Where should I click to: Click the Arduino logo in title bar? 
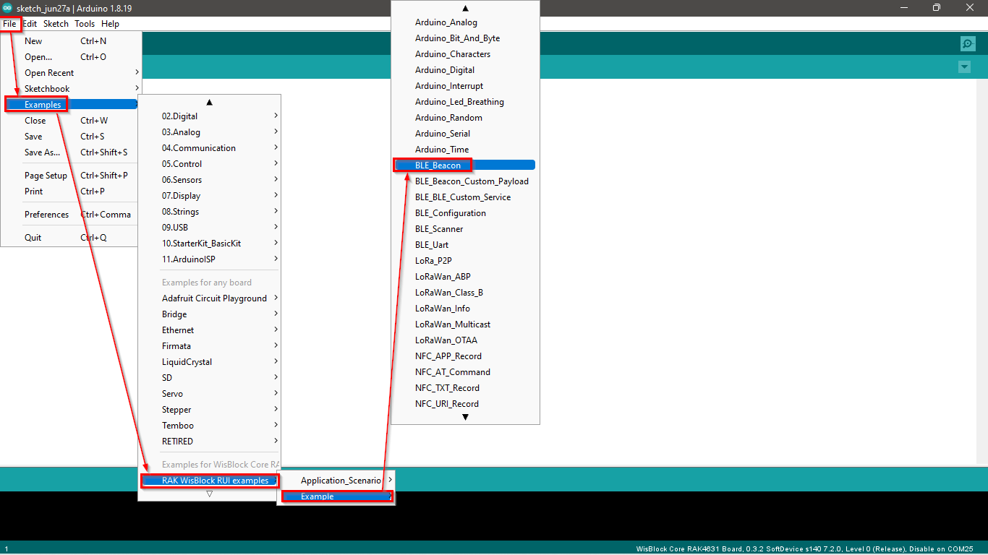pyautogui.click(x=7, y=8)
